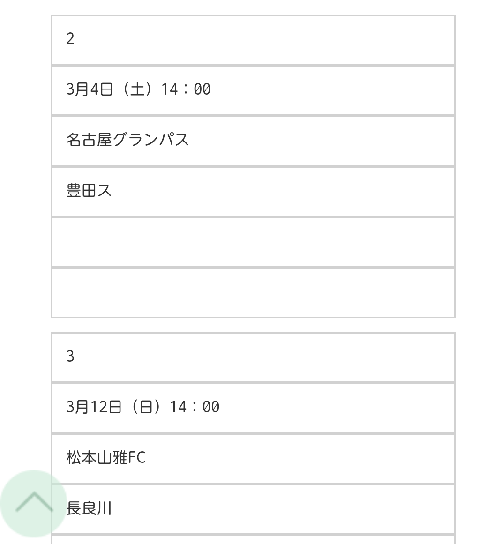Click the 長良川 stadium cell
The width and height of the screenshot is (502, 544).
[253, 509]
